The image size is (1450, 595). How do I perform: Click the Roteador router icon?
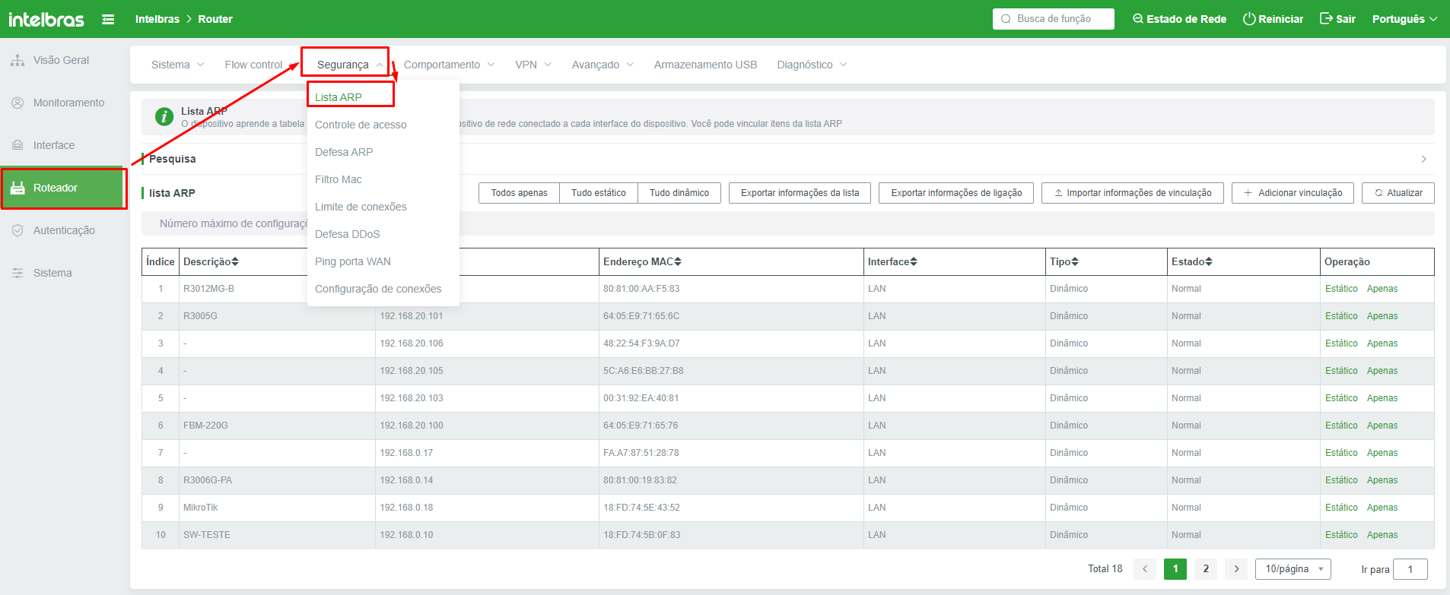coord(17,188)
